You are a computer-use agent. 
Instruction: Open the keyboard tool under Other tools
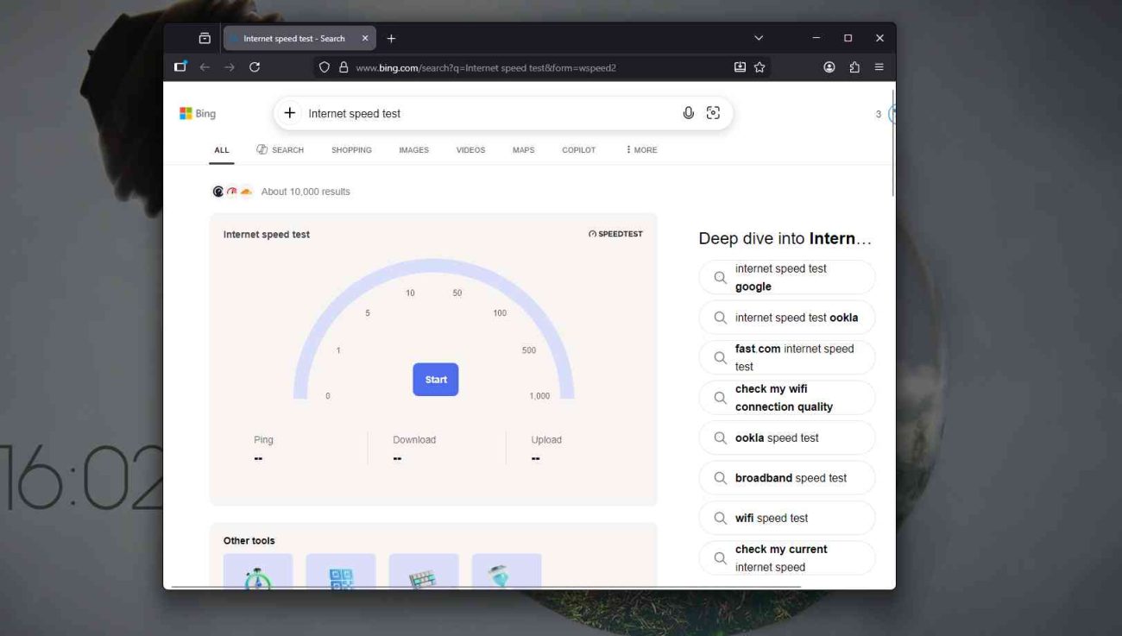pyautogui.click(x=424, y=571)
